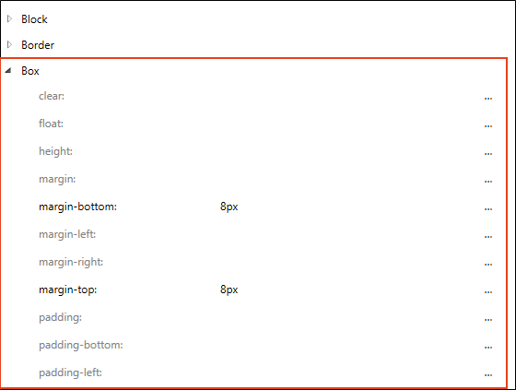Open ellipsis button for margin-bottom property
Image resolution: width=516 pixels, height=390 pixels.
488,208
